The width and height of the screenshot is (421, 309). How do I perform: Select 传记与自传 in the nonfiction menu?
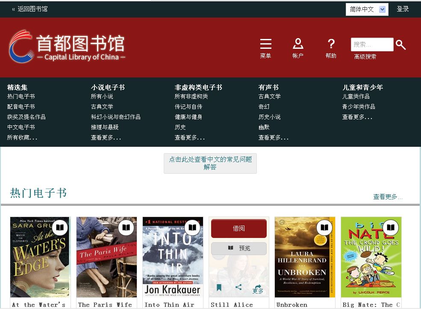coord(188,107)
